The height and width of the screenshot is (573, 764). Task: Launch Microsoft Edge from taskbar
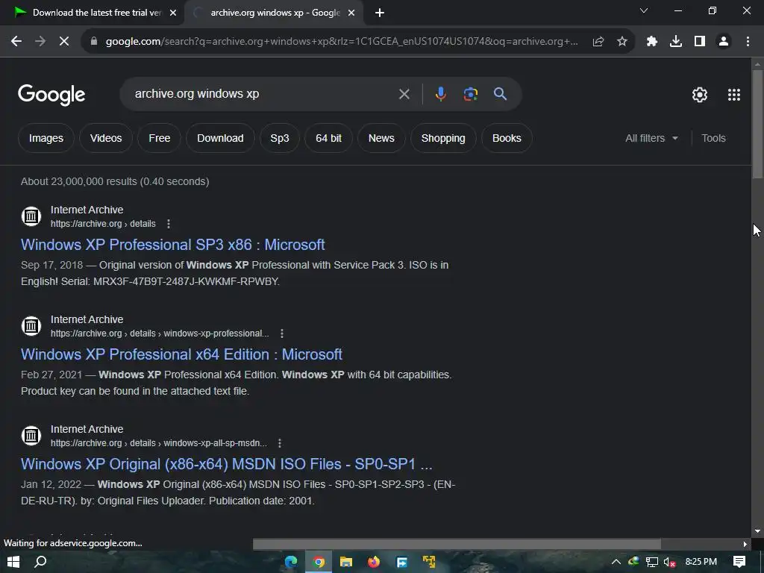(292, 562)
